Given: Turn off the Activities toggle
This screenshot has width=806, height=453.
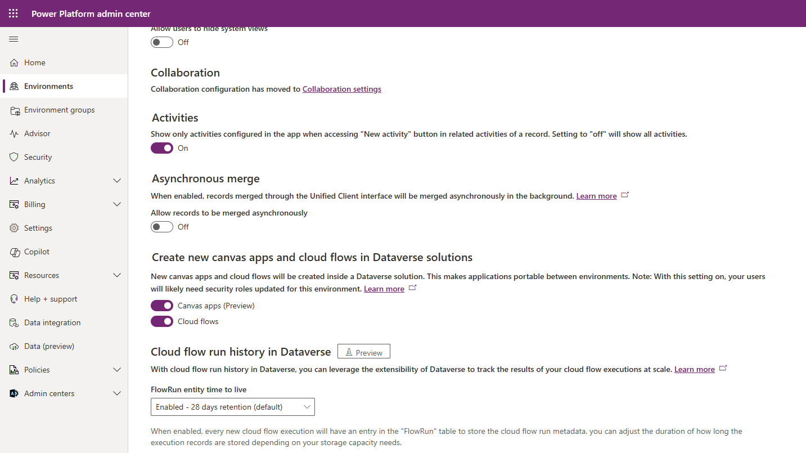Looking at the screenshot, I should tap(162, 148).
